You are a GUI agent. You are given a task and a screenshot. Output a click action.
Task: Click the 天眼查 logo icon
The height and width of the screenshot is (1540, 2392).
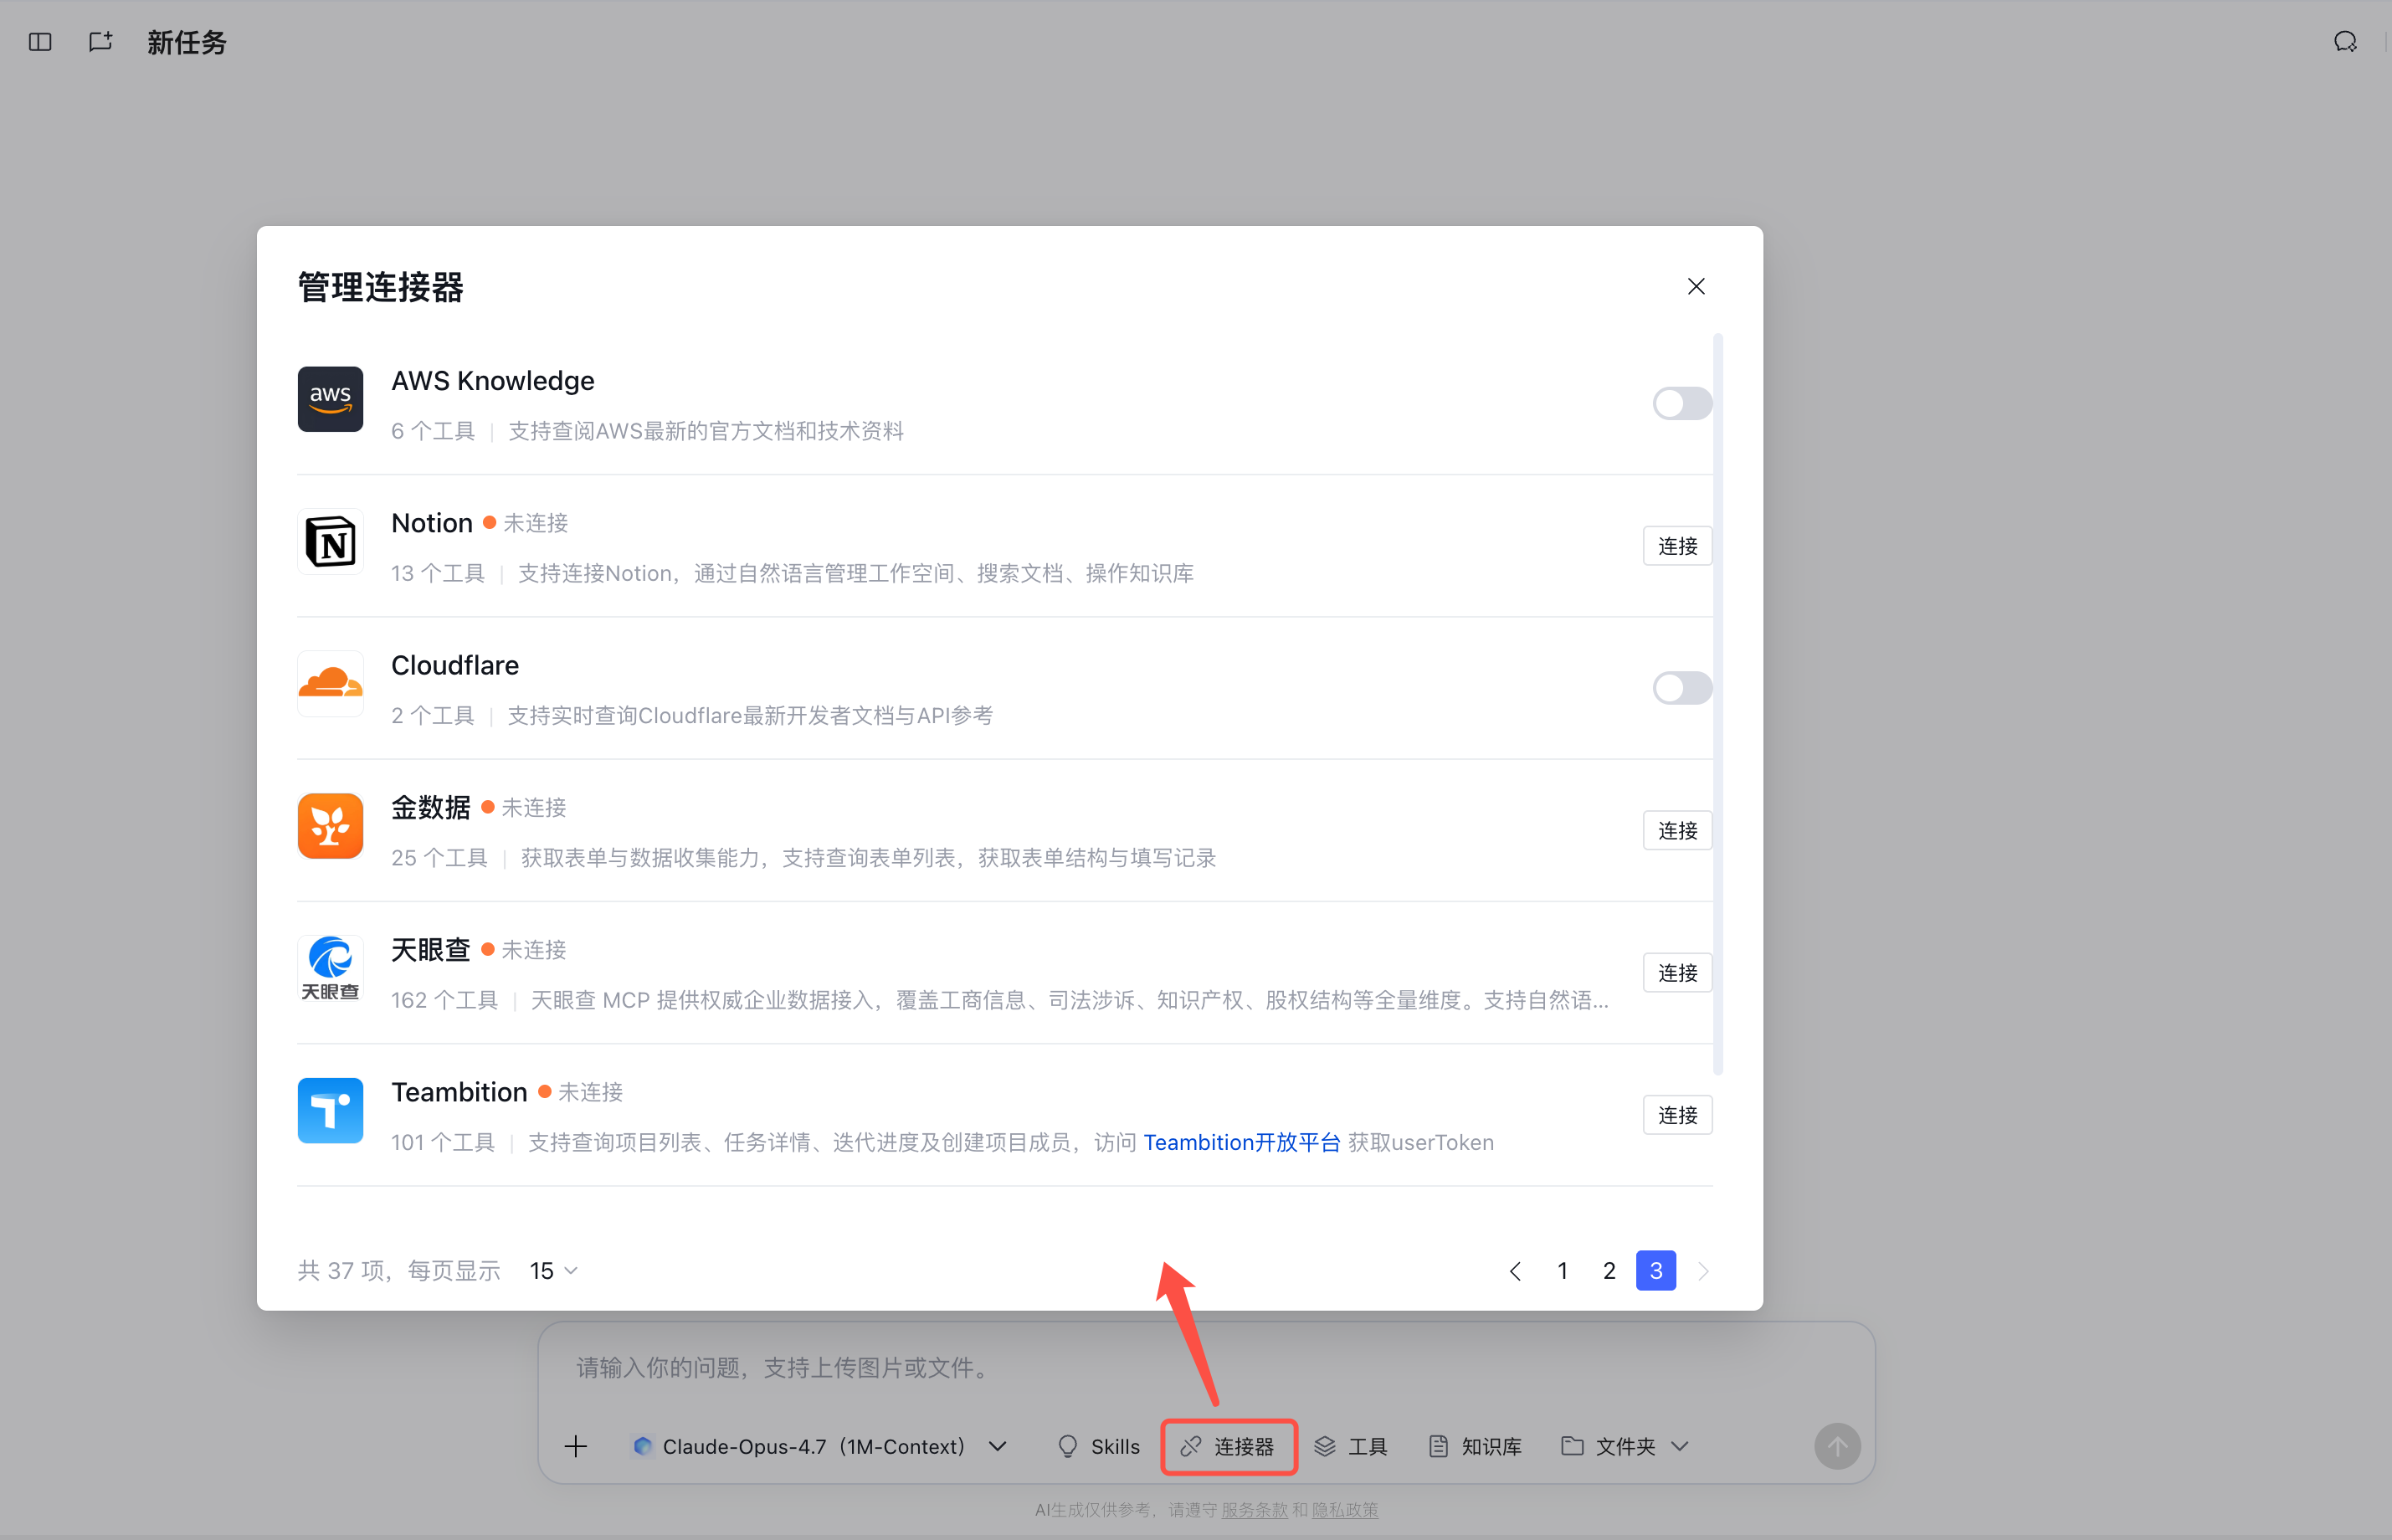330,968
